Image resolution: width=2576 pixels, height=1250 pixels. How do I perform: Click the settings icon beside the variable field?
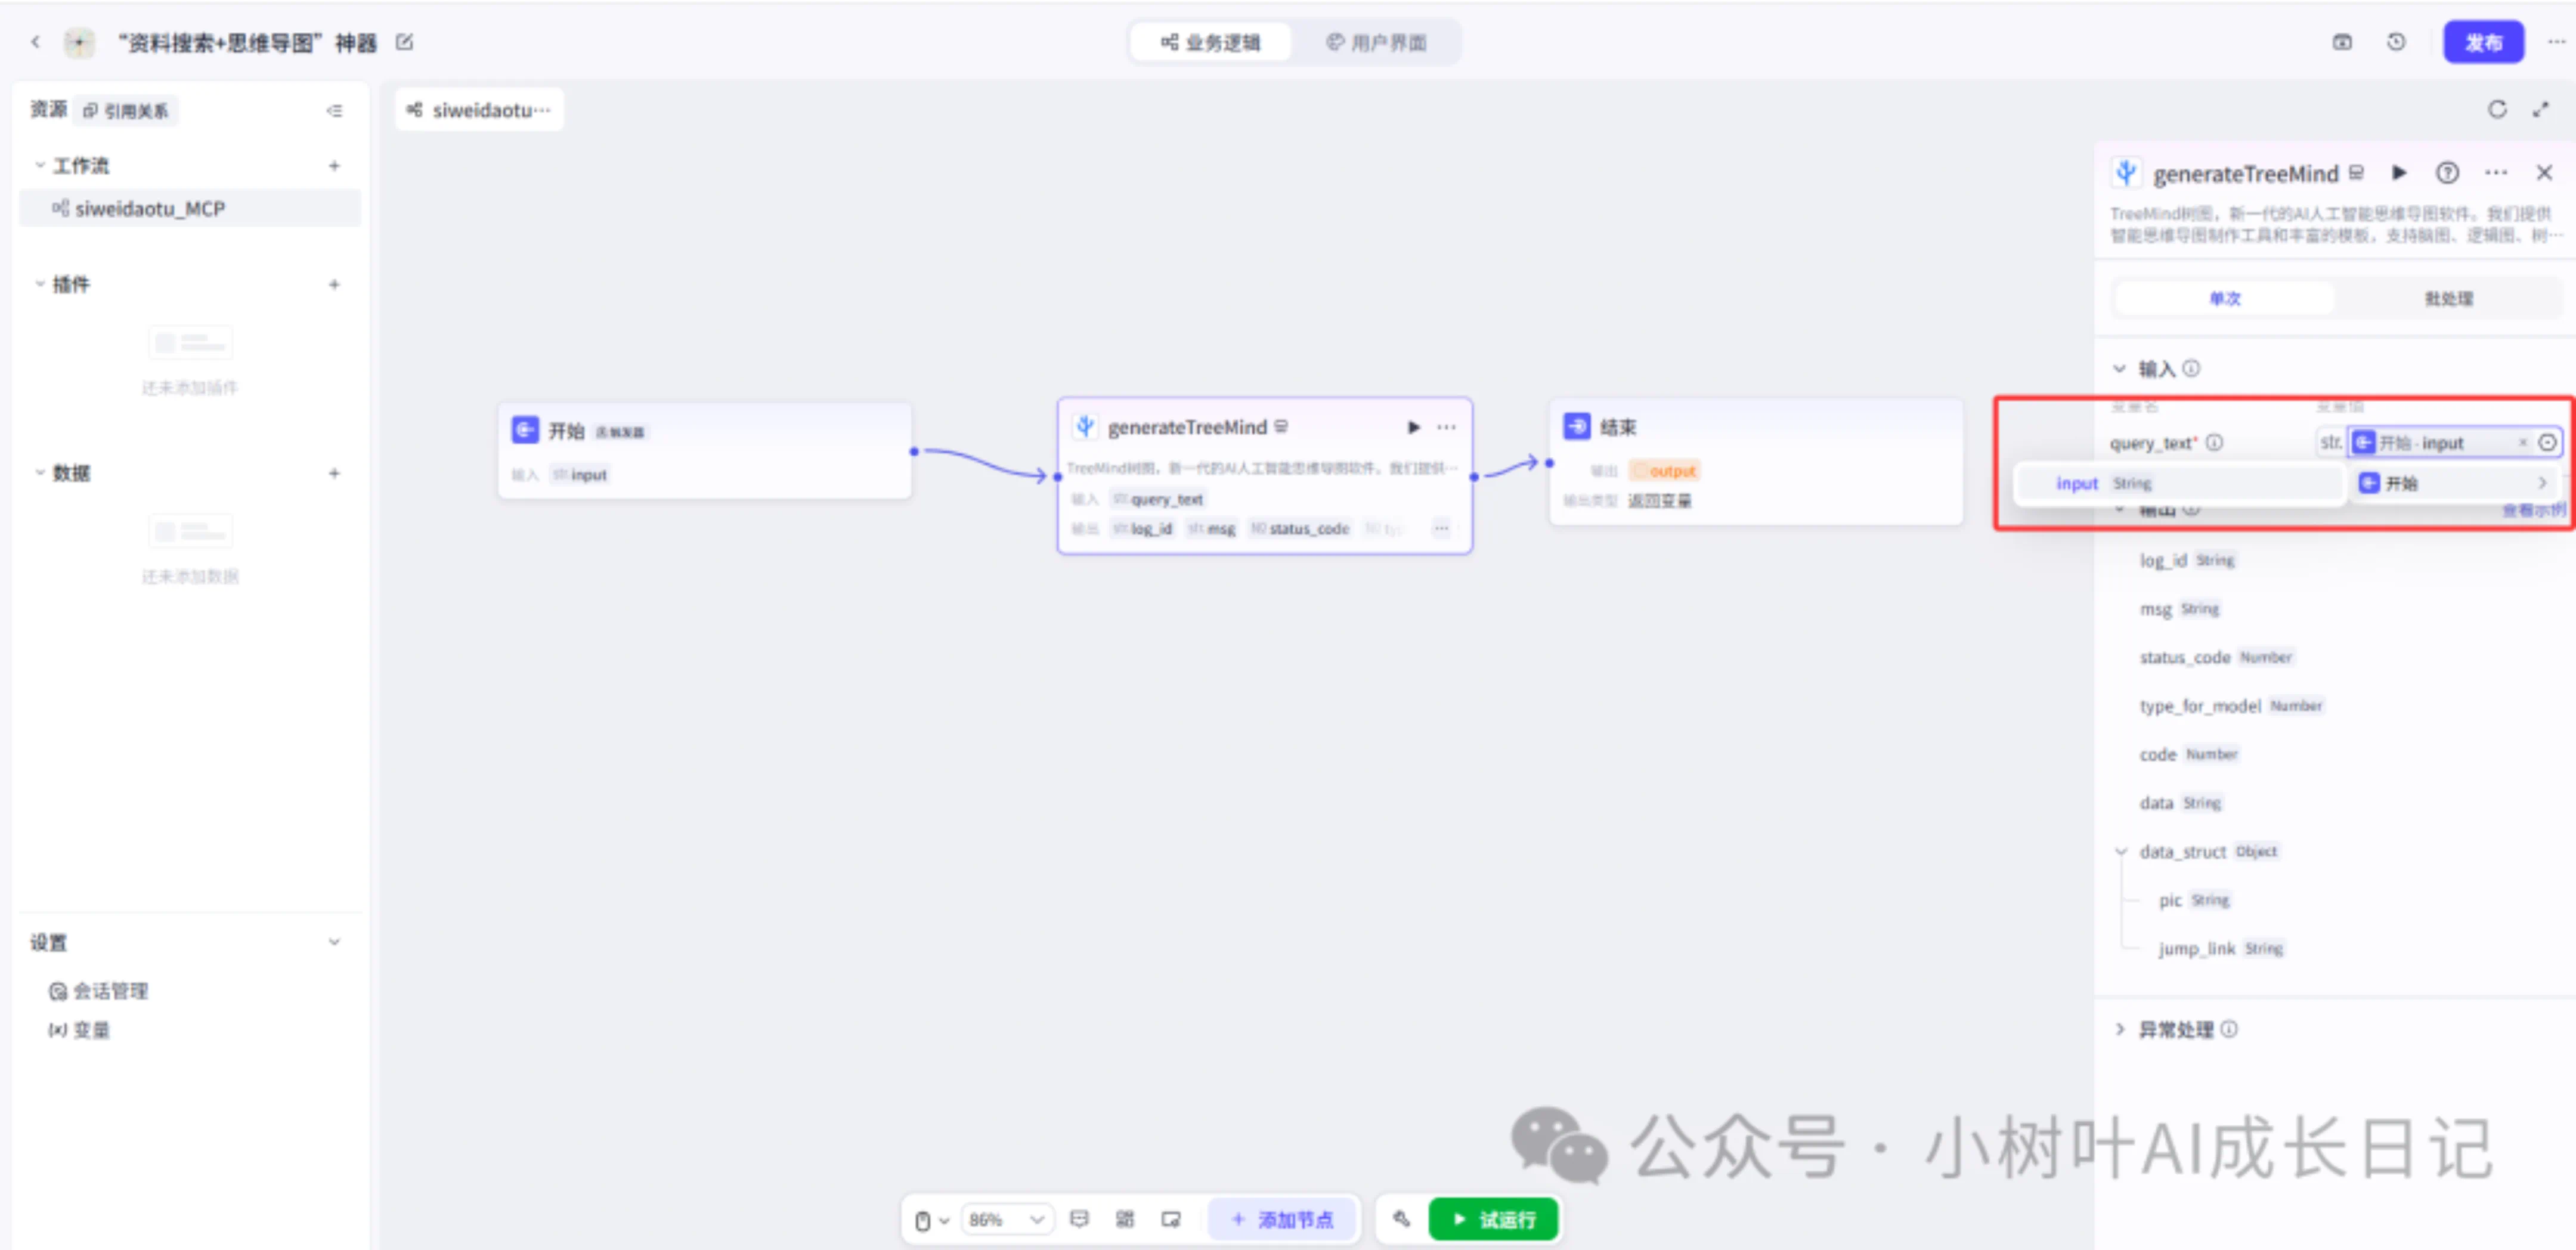click(x=2547, y=442)
